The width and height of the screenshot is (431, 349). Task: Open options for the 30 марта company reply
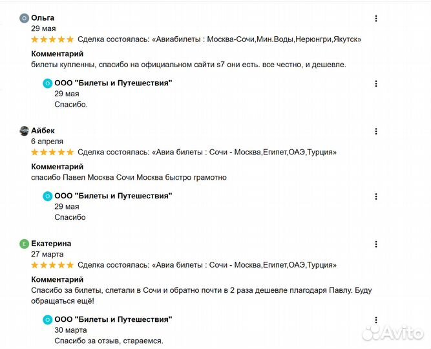coord(375,320)
